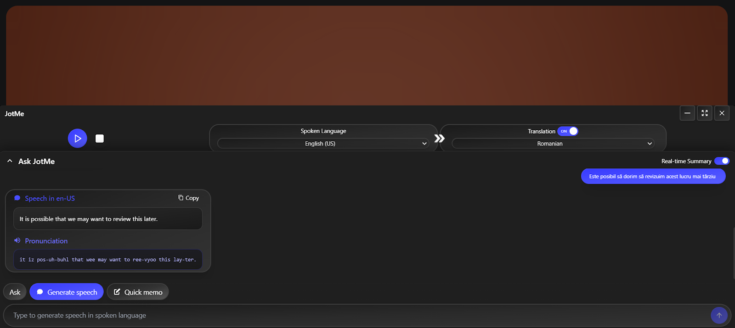Play pronunciation with the speaker icon
The height and width of the screenshot is (328, 735).
tap(17, 240)
